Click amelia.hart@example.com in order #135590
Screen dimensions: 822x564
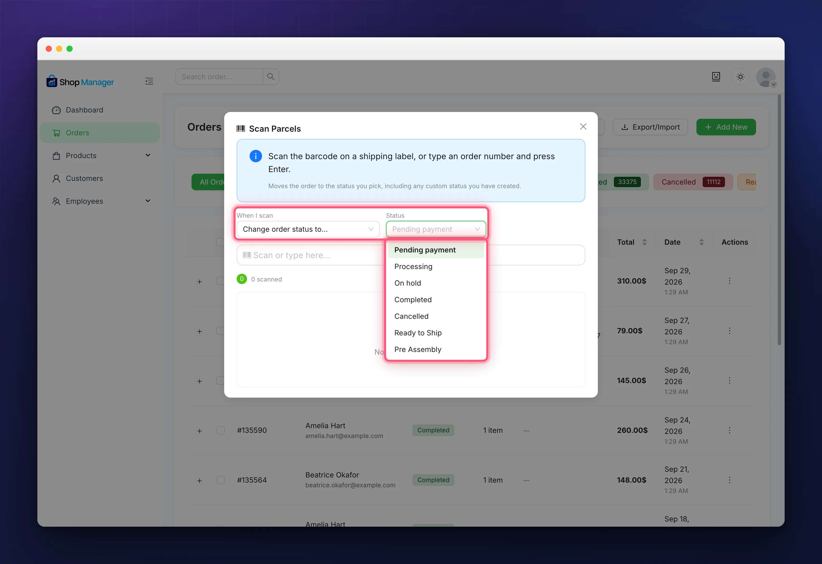(x=344, y=436)
